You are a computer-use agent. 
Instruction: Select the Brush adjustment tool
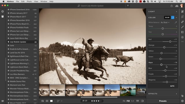pyautogui.click(x=182, y=27)
